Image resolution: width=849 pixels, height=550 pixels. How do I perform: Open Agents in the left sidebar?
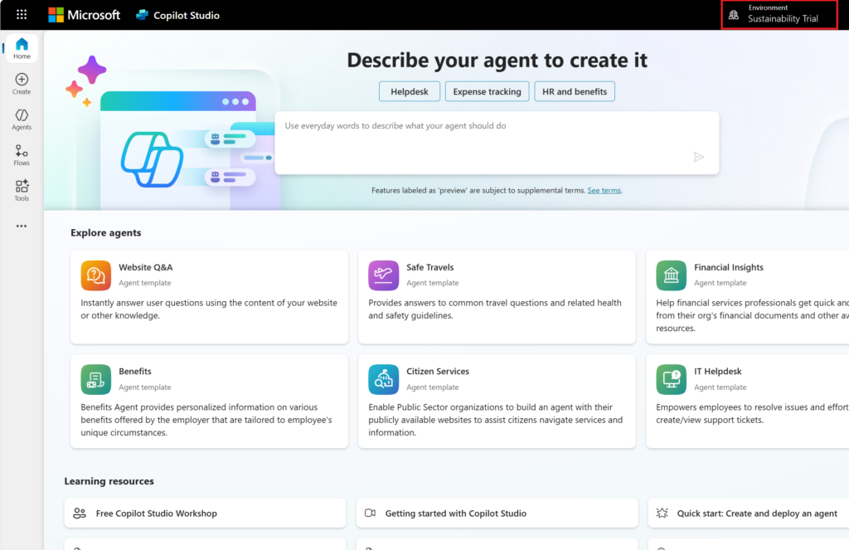[22, 119]
